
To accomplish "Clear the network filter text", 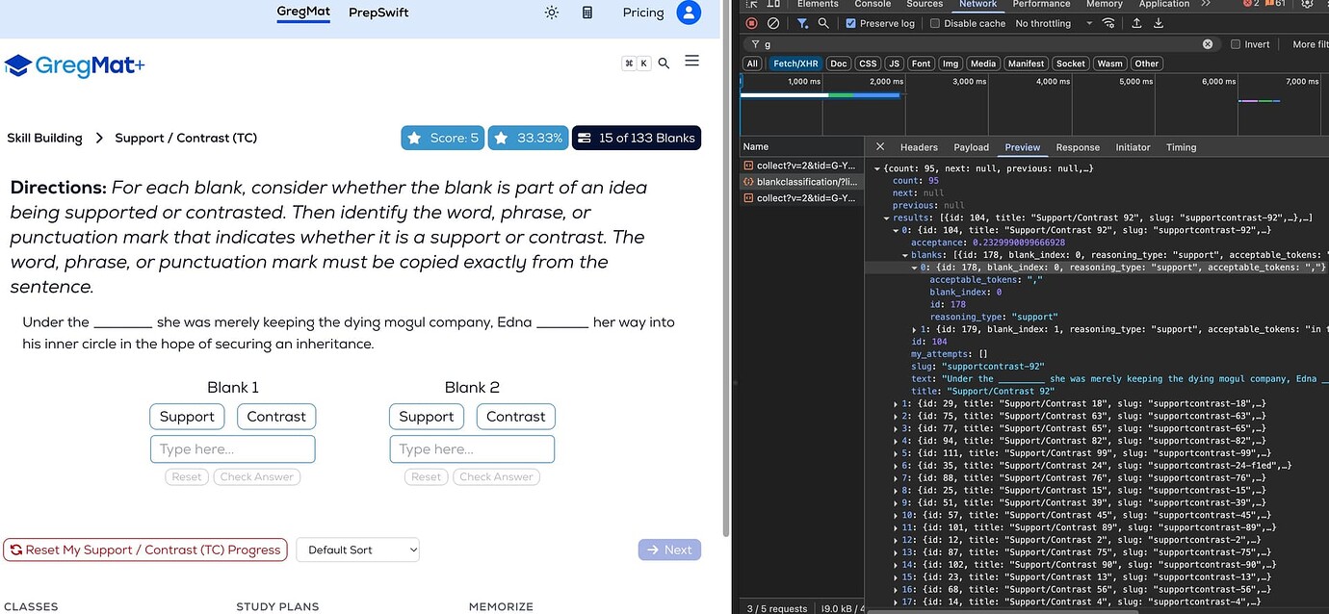I will click(x=1208, y=44).
